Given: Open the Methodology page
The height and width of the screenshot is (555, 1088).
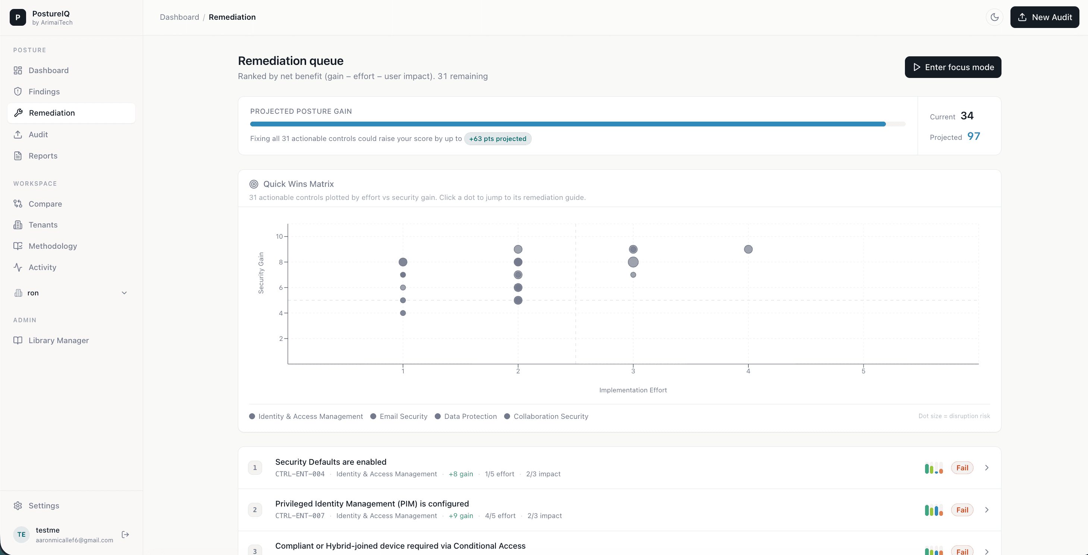Looking at the screenshot, I should [71, 246].
